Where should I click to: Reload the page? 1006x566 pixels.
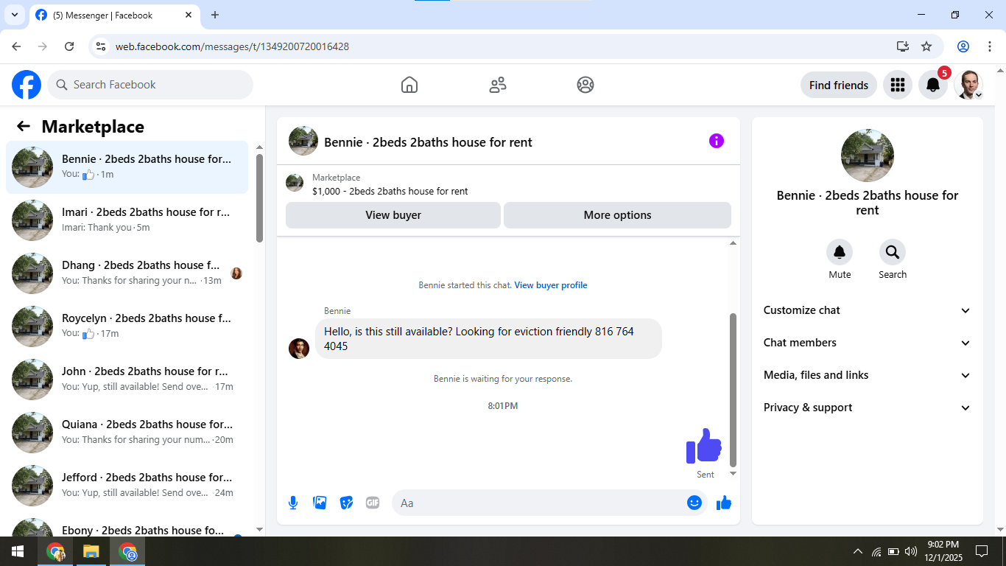coord(69,46)
